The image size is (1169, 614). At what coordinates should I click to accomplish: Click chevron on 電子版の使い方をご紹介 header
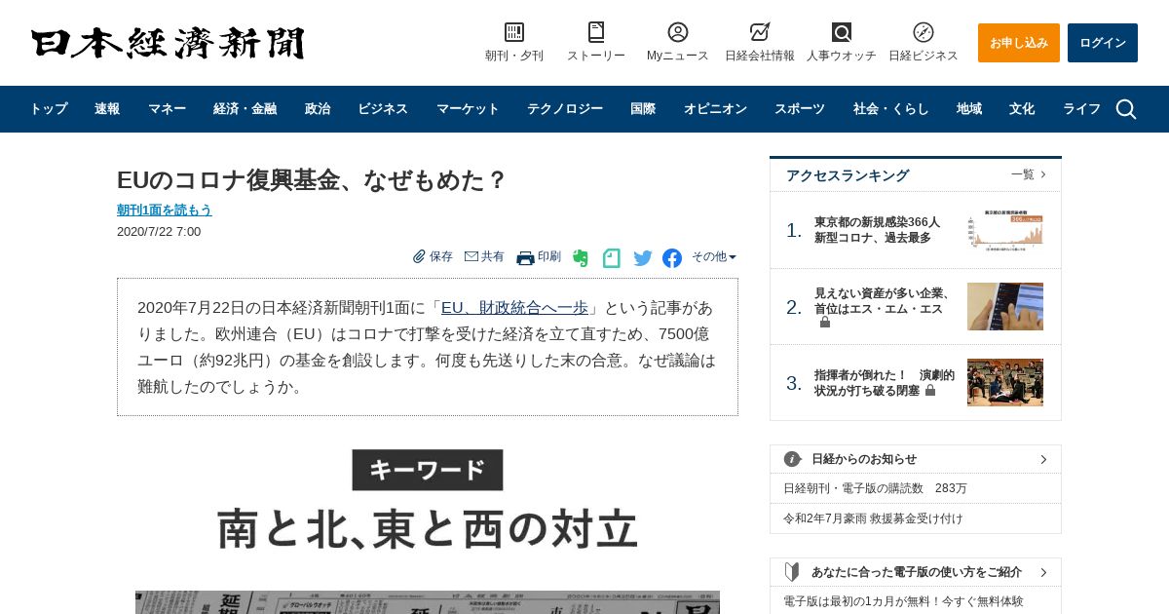(1043, 572)
